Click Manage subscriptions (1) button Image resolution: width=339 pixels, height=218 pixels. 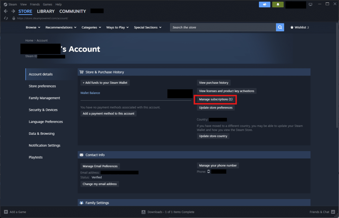(x=216, y=99)
